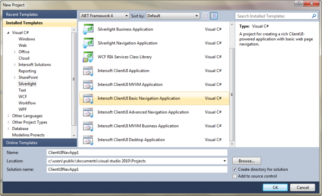322x196 pixels.
Task: Click the Intersoft ClientUI Desktop Application icon
Action: click(88, 140)
